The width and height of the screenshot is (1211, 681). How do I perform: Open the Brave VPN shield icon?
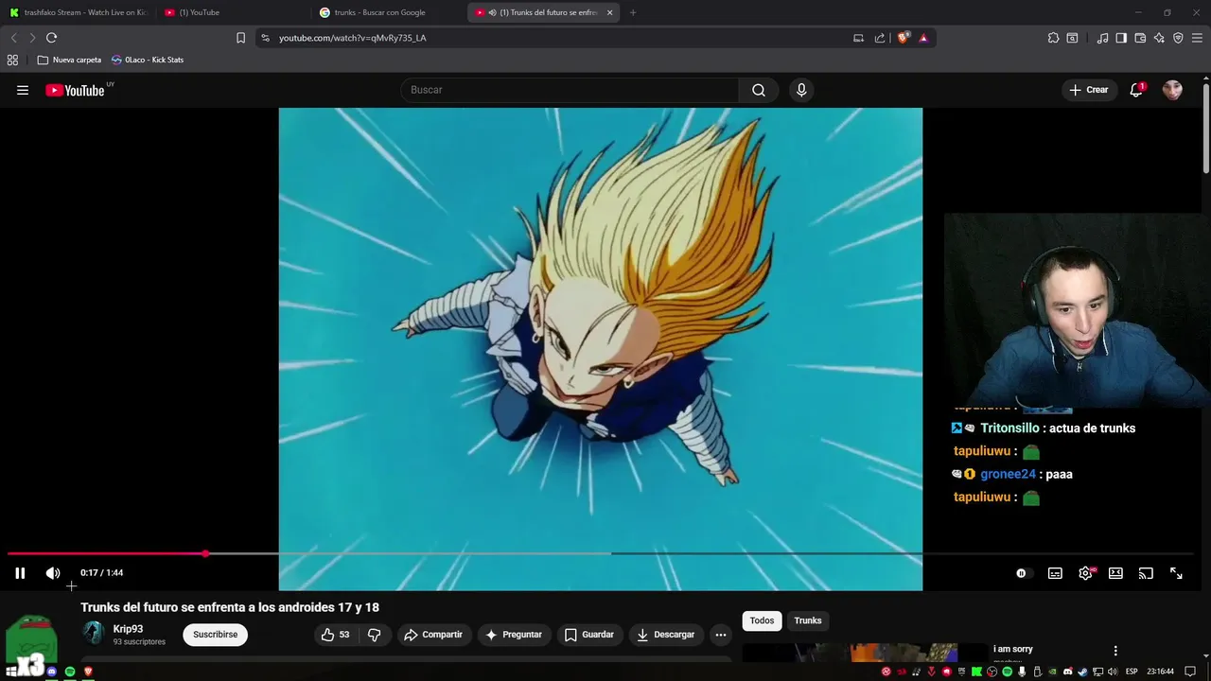(x=1178, y=38)
